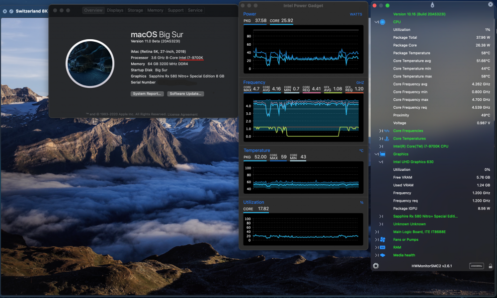Click the PKG 52.00 temperature reading
The image size is (497, 298).
pos(255,157)
